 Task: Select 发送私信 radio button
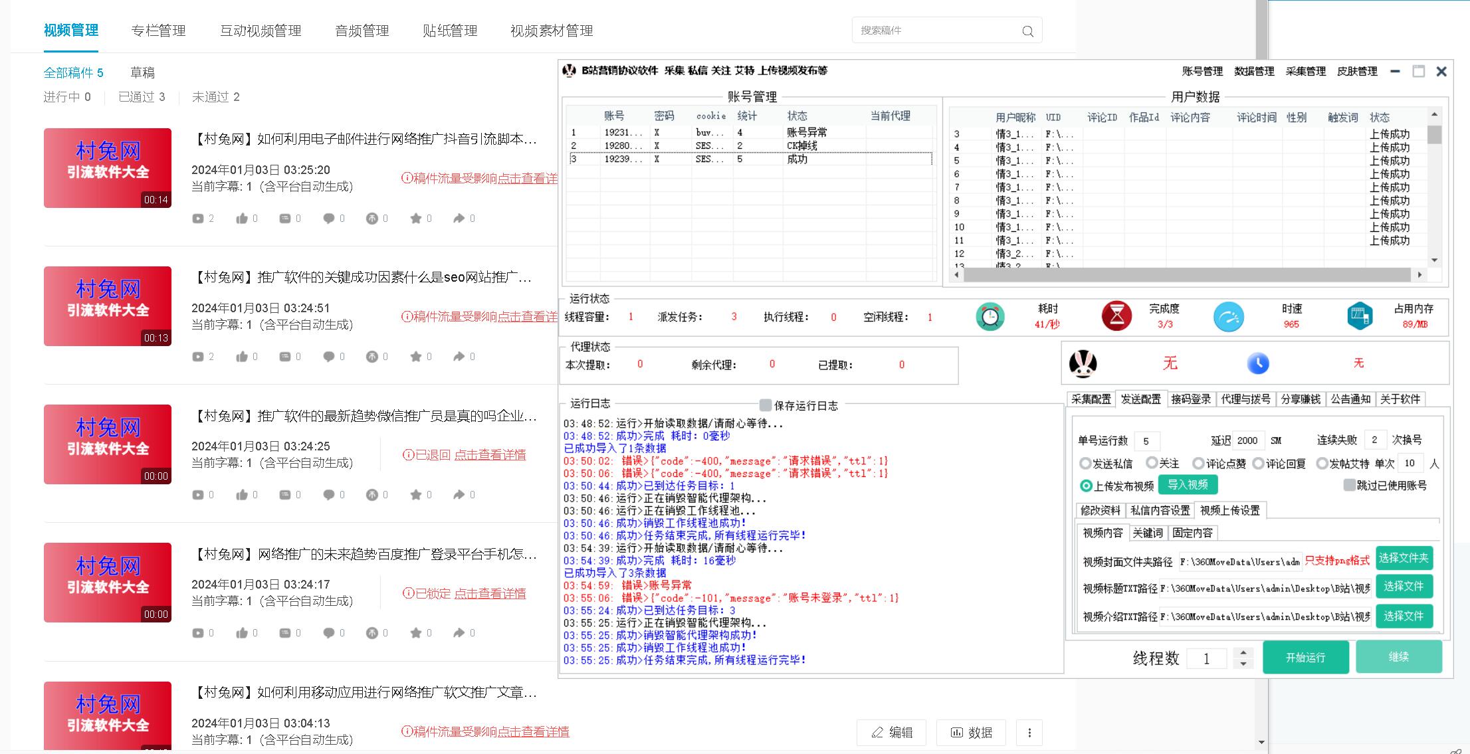click(1085, 463)
